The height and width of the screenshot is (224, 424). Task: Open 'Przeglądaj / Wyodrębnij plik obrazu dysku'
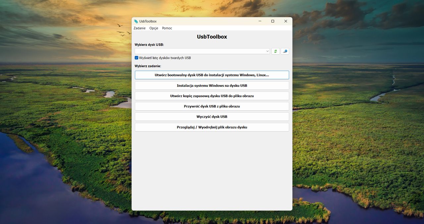pyautogui.click(x=212, y=127)
